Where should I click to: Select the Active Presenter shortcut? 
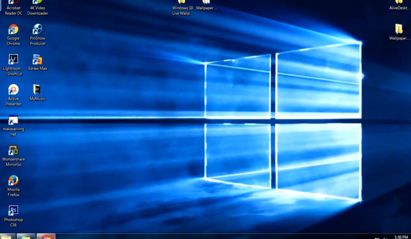[13, 95]
